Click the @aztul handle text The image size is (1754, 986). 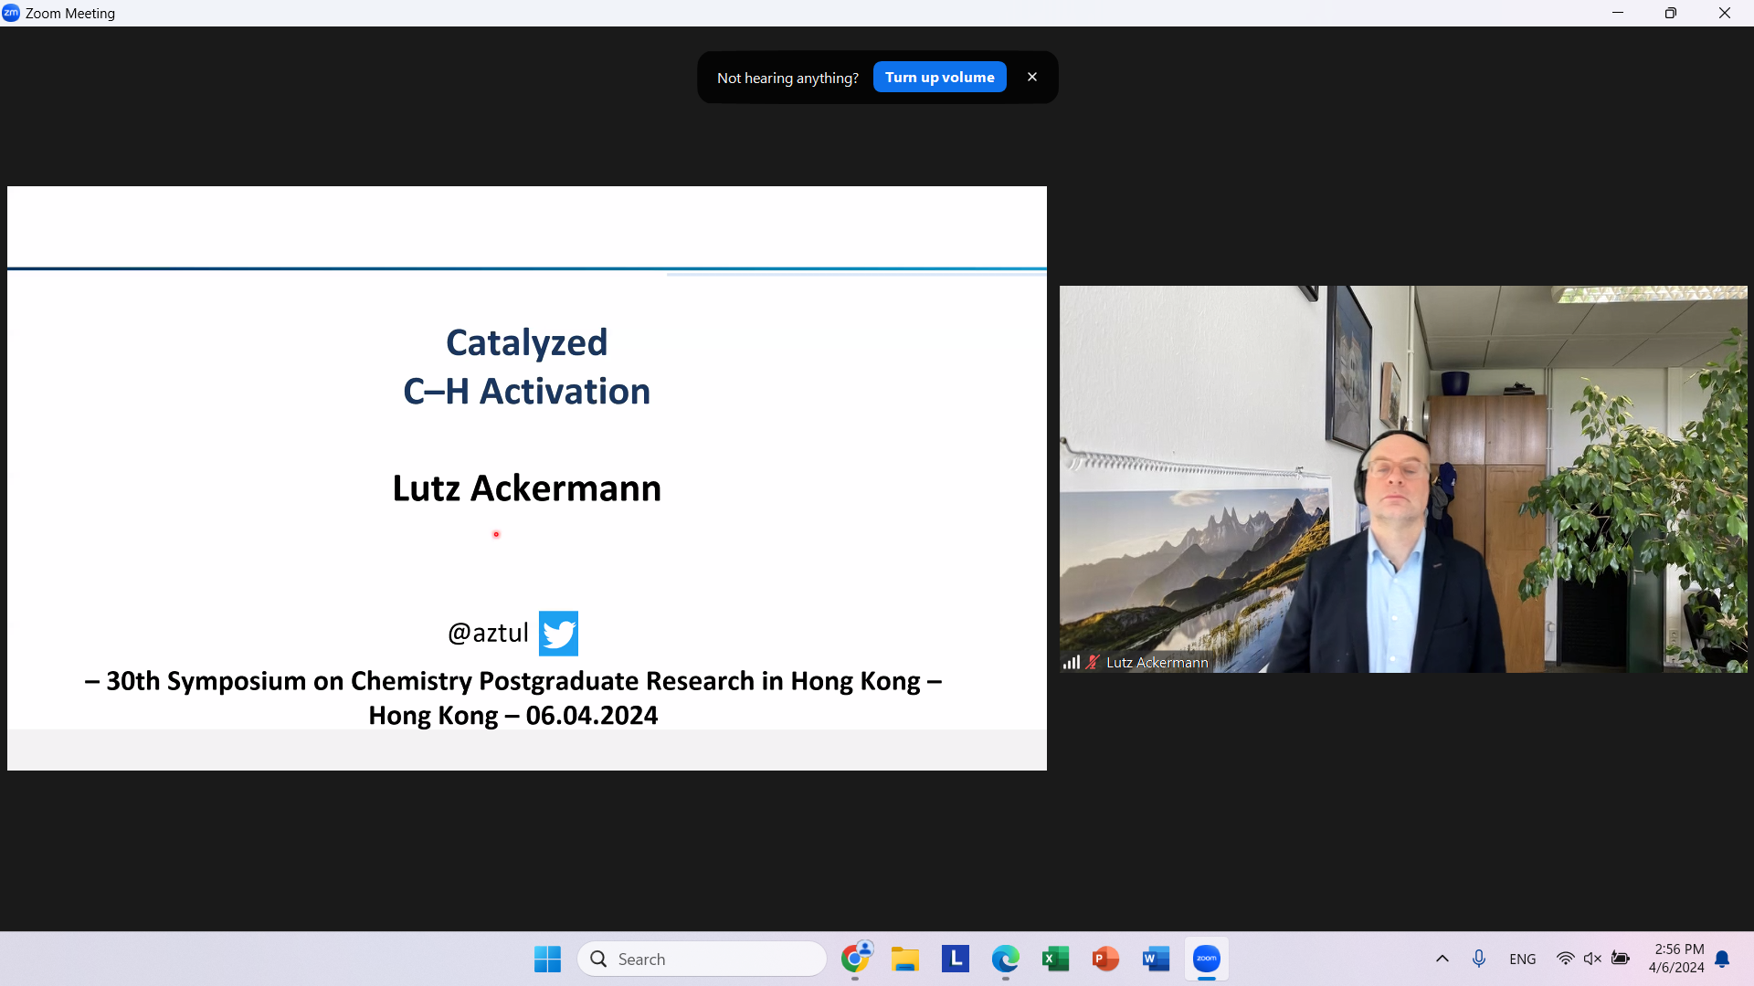(488, 633)
